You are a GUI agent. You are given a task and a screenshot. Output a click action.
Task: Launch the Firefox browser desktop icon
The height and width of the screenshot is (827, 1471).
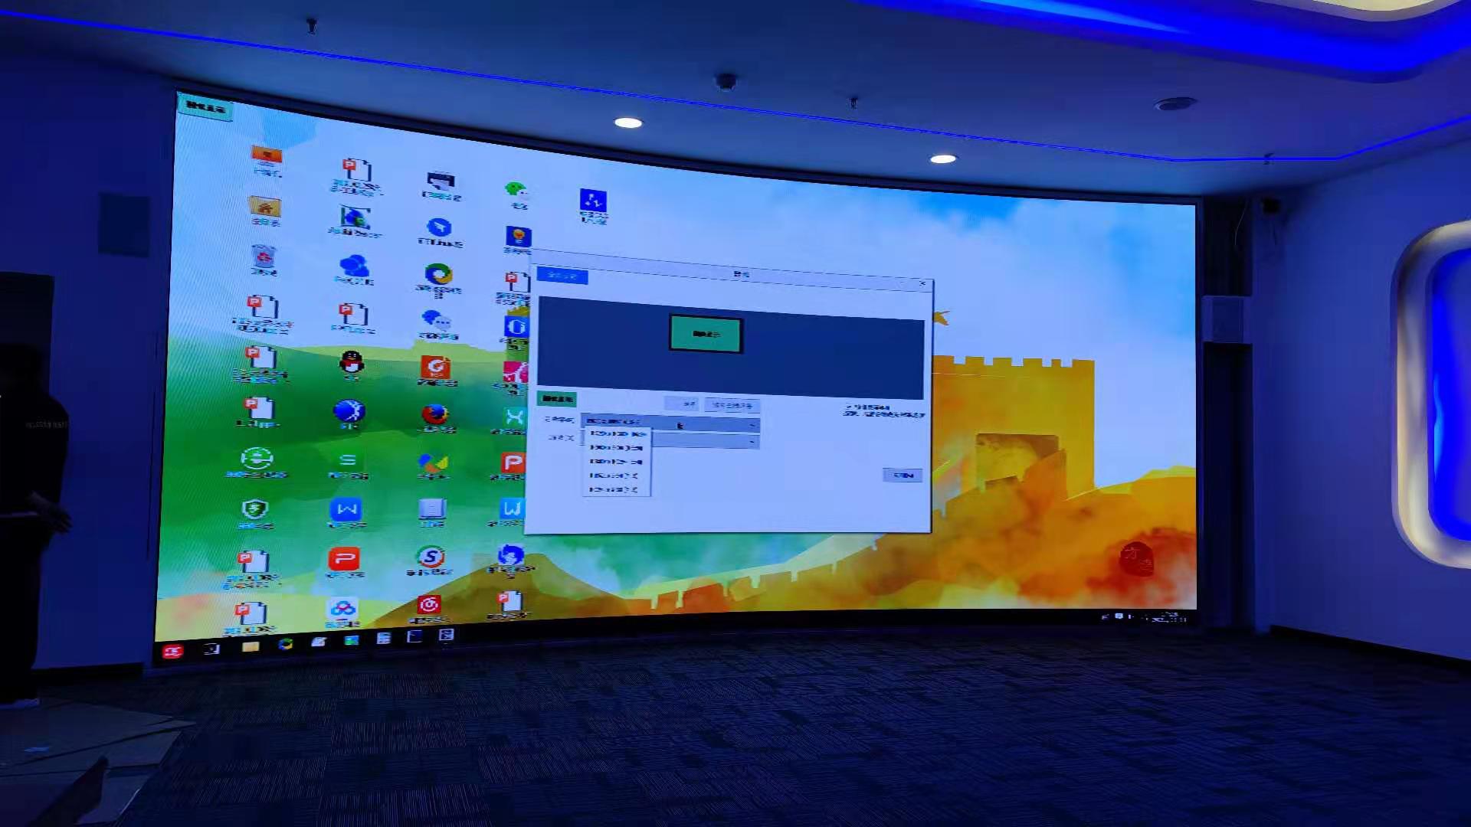(435, 414)
